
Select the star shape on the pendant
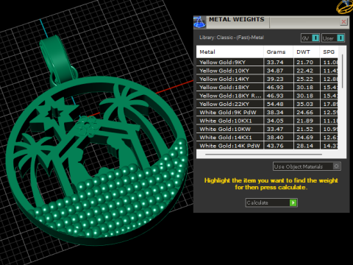tap(54, 116)
